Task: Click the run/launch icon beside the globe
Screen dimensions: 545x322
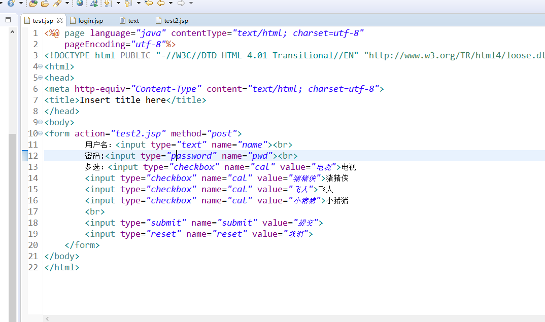Action: (94, 3)
